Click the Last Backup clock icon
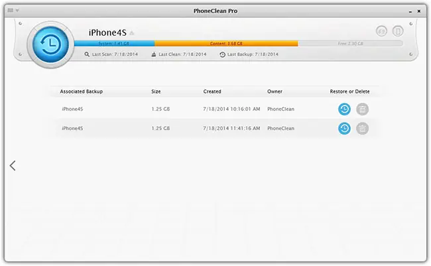Image resolution: width=431 pixels, height=266 pixels. pyautogui.click(x=222, y=54)
